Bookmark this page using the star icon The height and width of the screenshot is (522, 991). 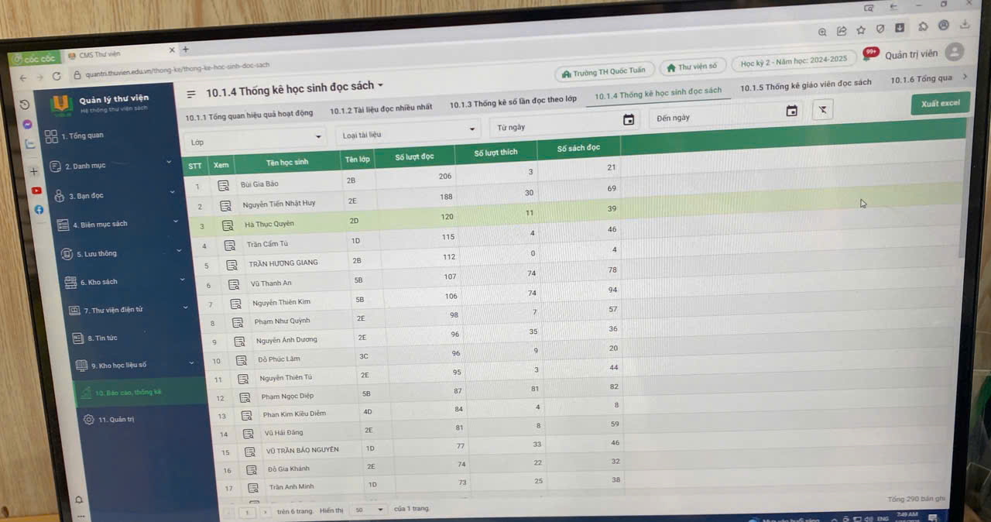pos(860,30)
